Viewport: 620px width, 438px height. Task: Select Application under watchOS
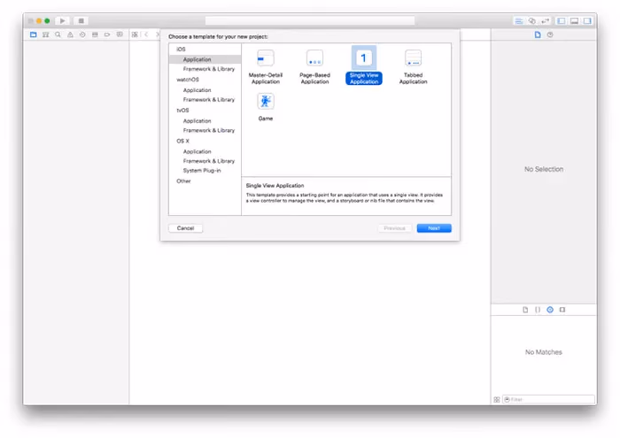click(197, 90)
